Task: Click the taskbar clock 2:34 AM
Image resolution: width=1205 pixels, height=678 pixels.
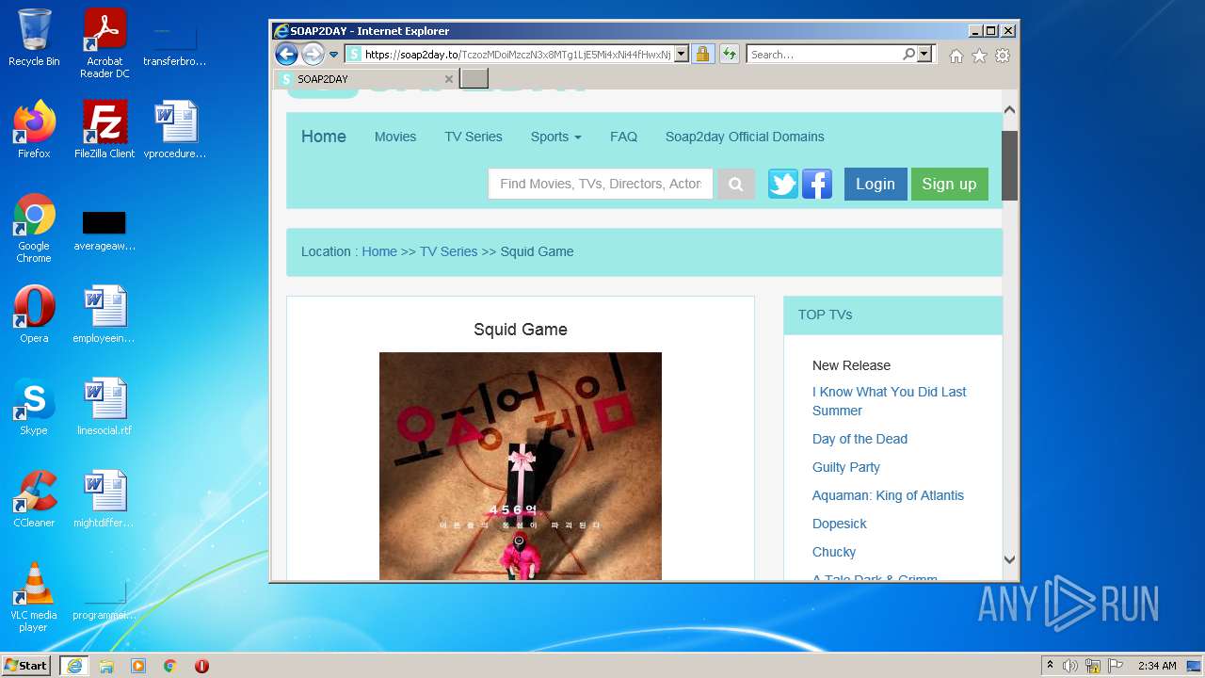Action: point(1156,666)
